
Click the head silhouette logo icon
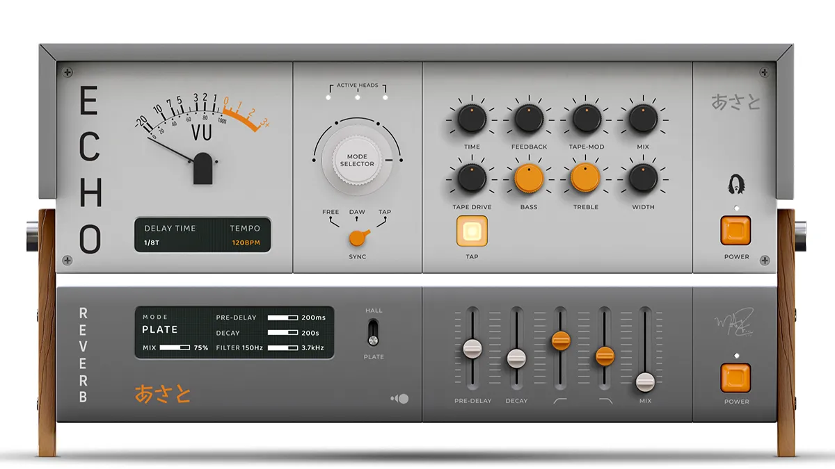[736, 185]
